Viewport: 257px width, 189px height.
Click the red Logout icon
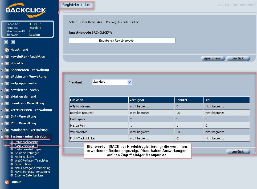(7, 182)
